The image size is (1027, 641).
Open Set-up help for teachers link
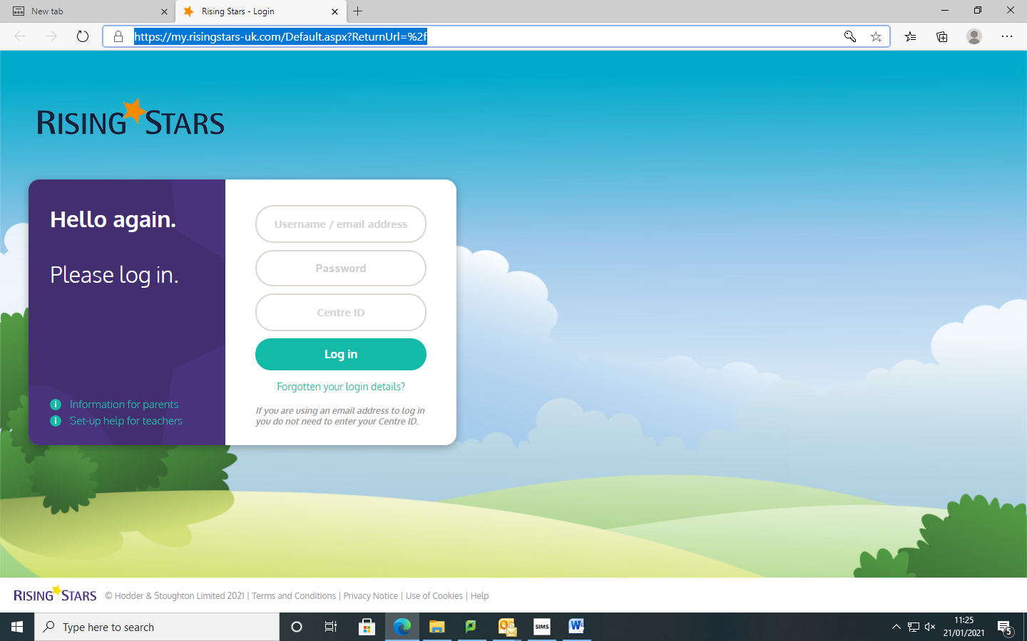click(x=126, y=421)
